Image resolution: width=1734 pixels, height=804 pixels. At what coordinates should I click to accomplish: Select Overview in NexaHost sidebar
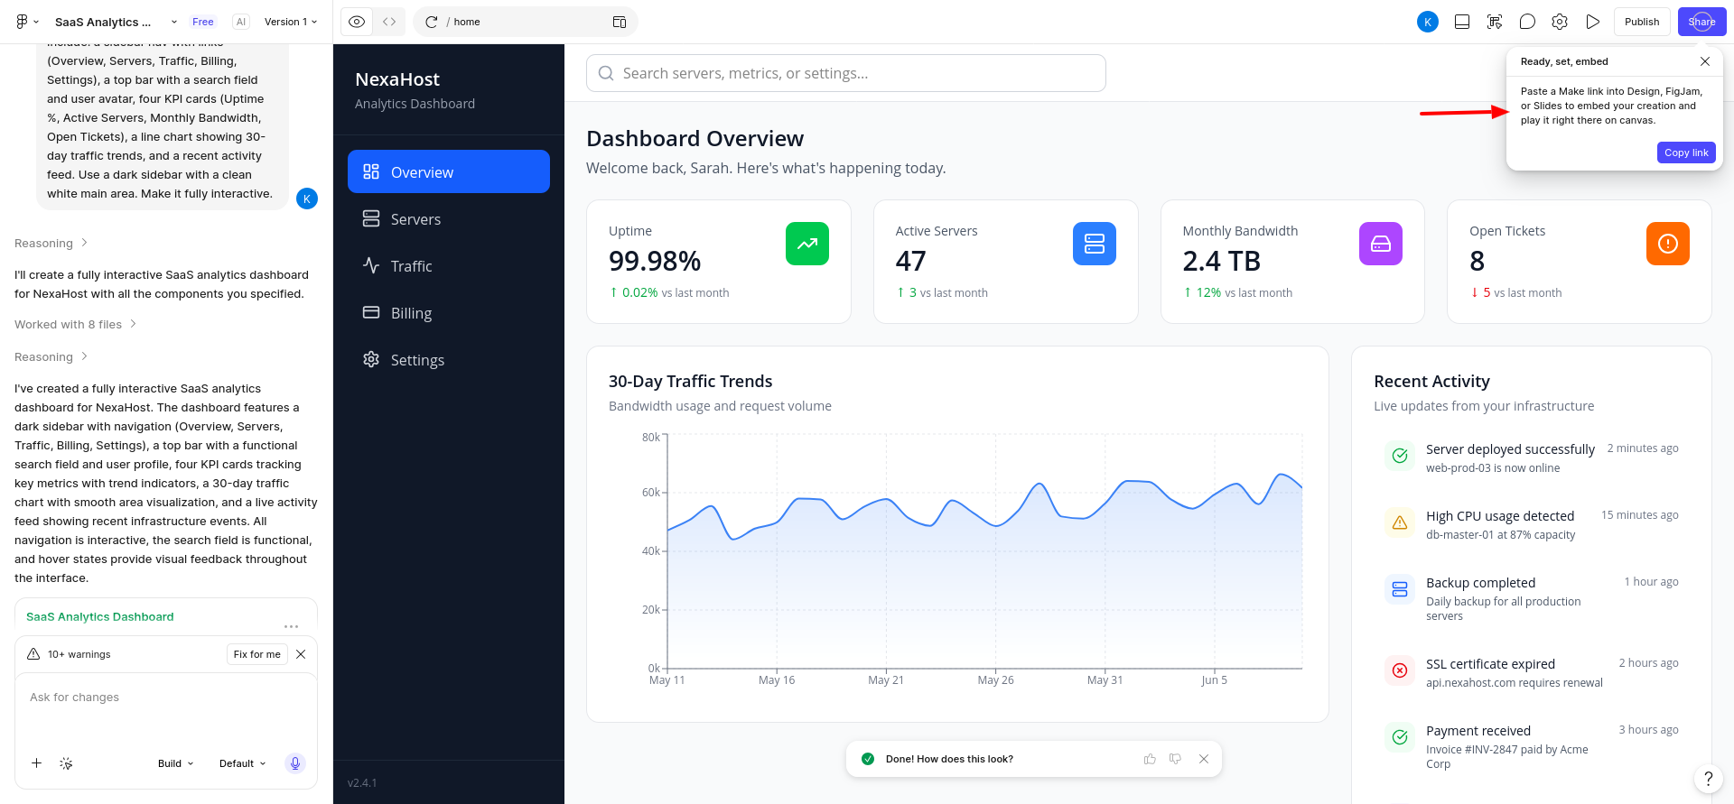(x=449, y=171)
